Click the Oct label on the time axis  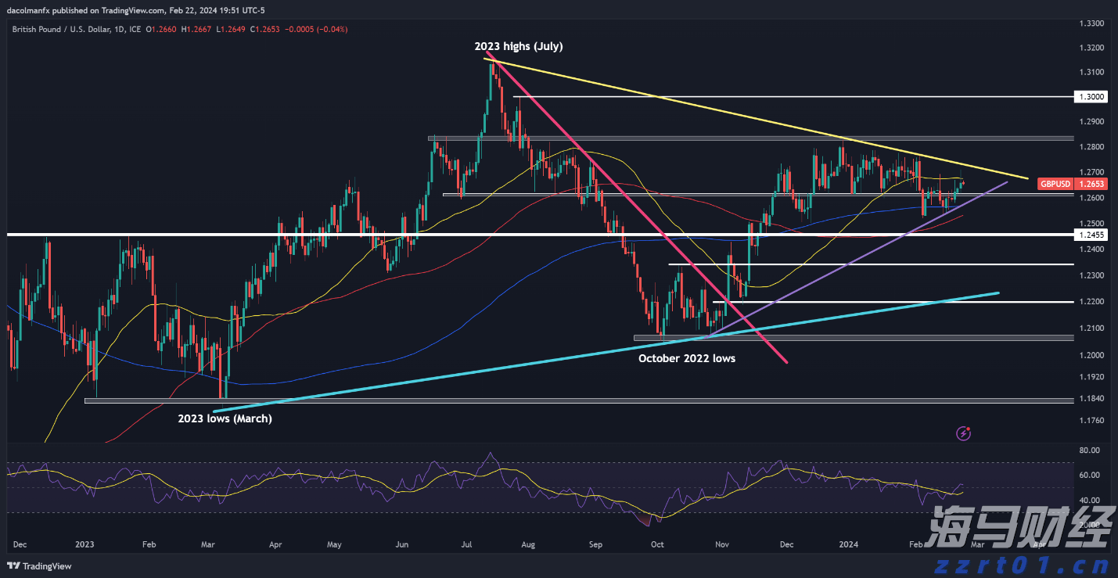(x=657, y=544)
